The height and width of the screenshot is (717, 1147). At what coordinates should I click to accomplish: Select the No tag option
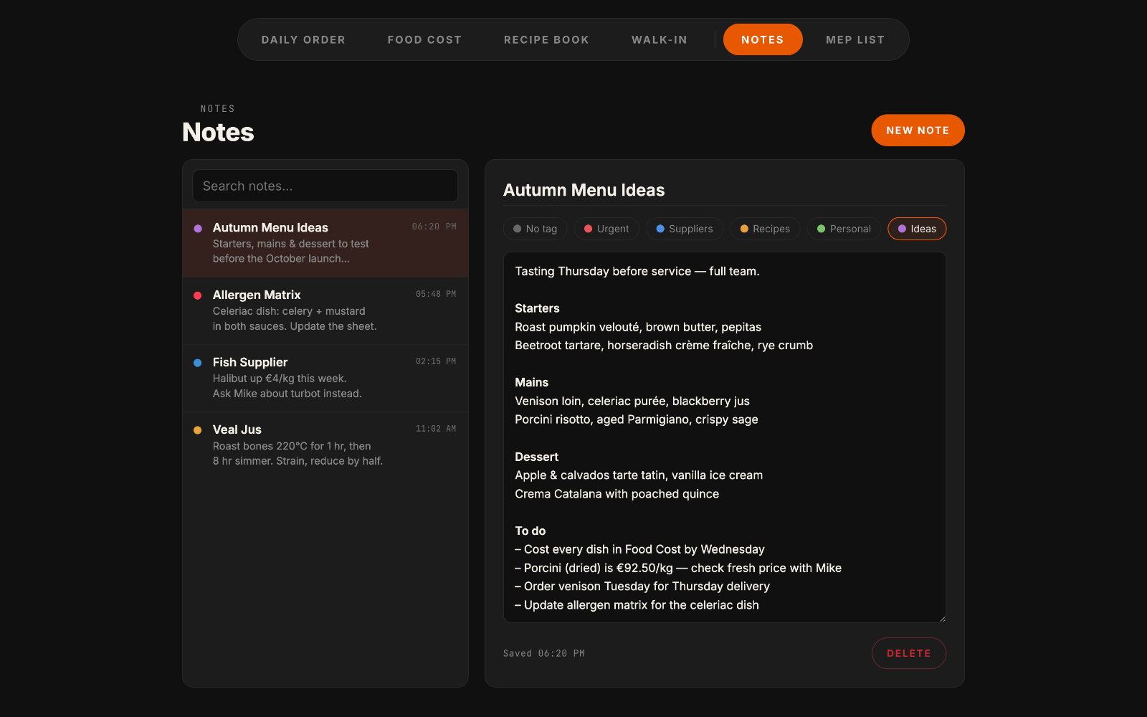click(x=536, y=229)
